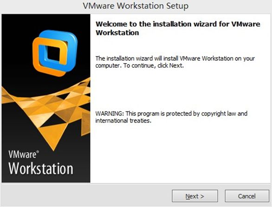The width and height of the screenshot is (272, 207).
Task: Click the empty white dialog area
Action: (x=181, y=153)
